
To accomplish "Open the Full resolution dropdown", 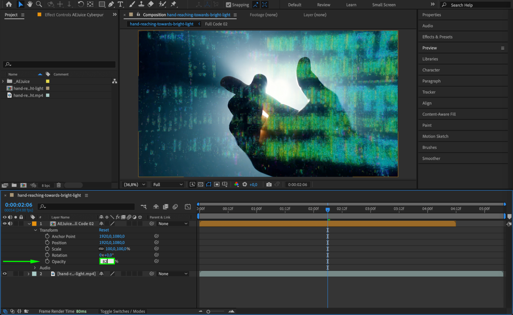I will 168,184.
